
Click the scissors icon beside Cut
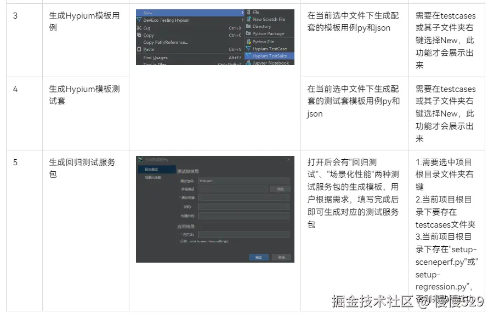(139, 28)
